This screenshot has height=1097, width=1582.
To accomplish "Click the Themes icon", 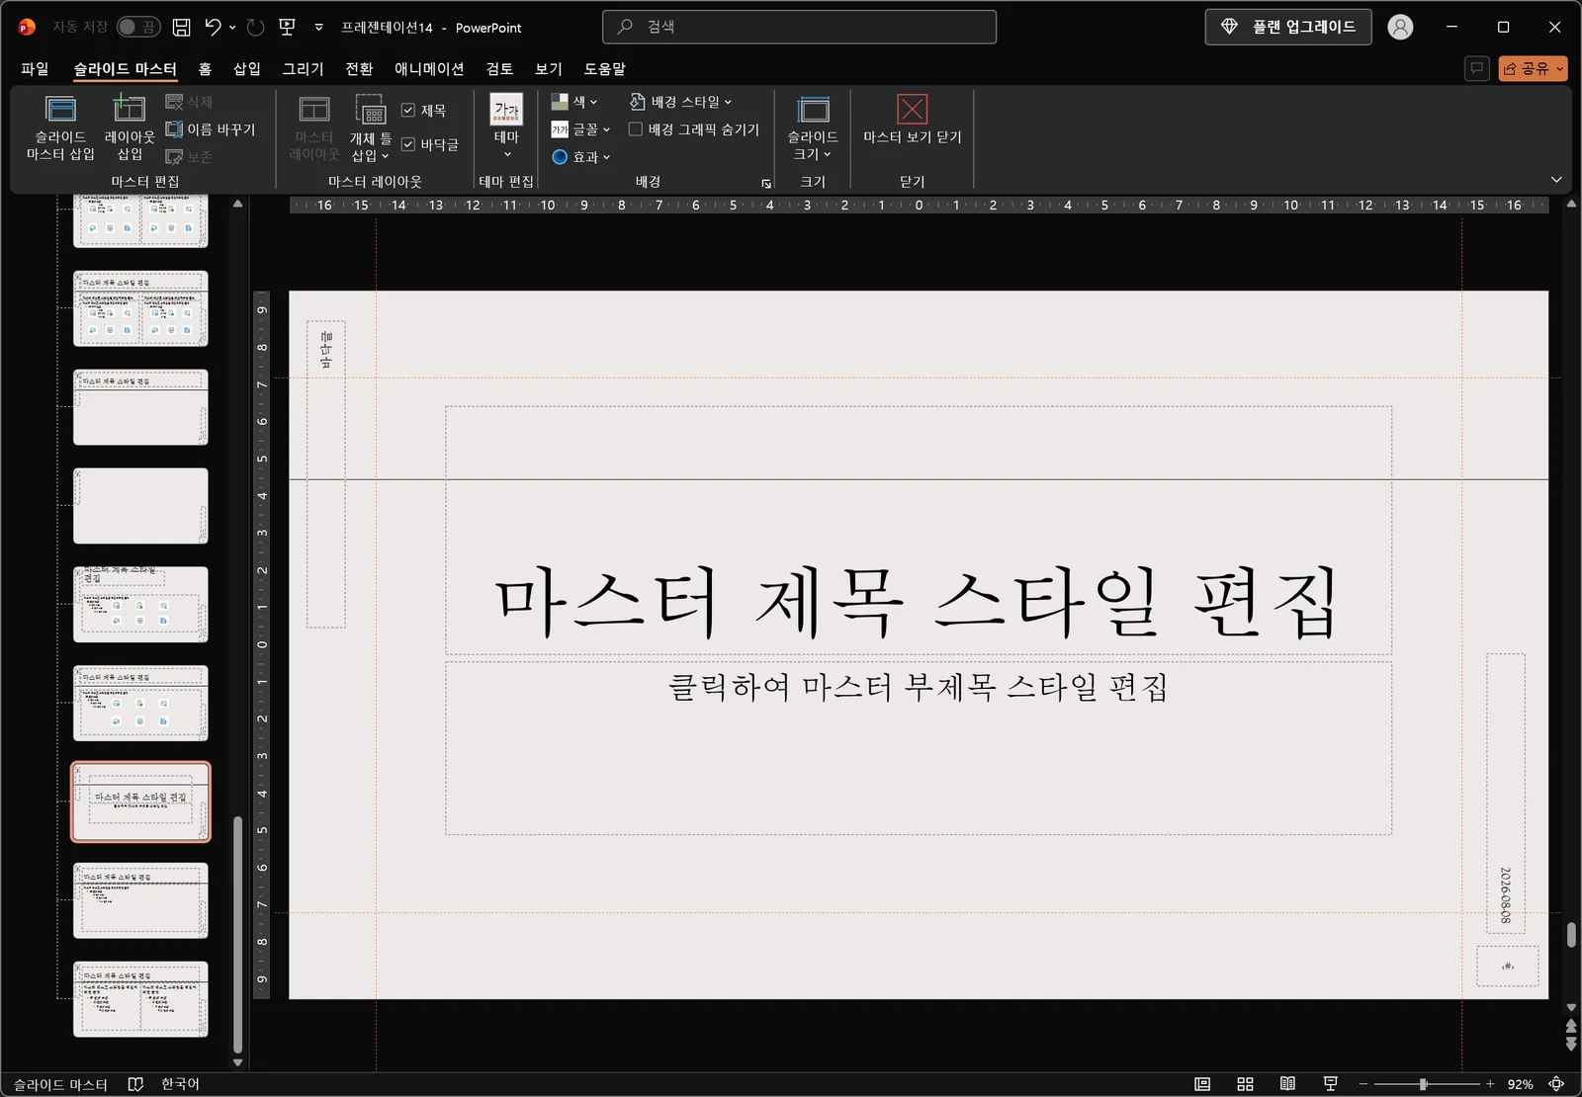I will (506, 110).
